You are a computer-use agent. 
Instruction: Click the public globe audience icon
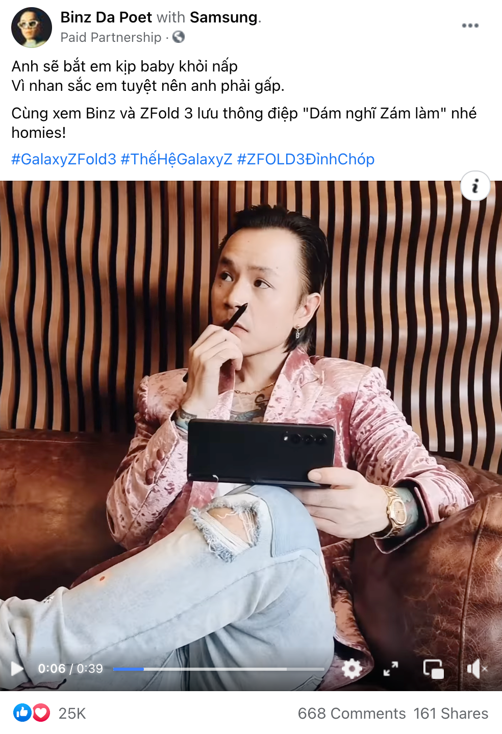pos(179,37)
